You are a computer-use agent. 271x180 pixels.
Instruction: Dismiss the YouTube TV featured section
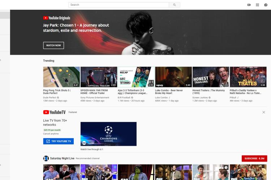point(263,112)
